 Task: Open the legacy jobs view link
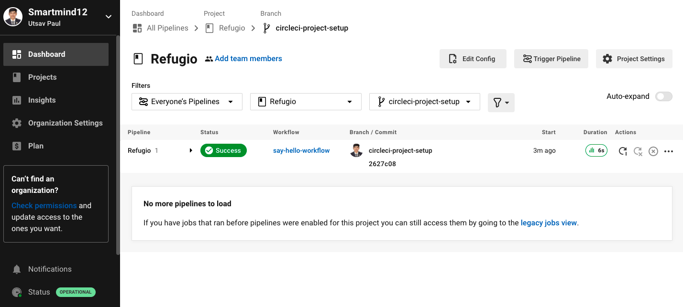coord(549,223)
